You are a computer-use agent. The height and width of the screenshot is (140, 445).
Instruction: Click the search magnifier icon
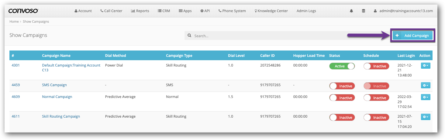(x=189, y=36)
